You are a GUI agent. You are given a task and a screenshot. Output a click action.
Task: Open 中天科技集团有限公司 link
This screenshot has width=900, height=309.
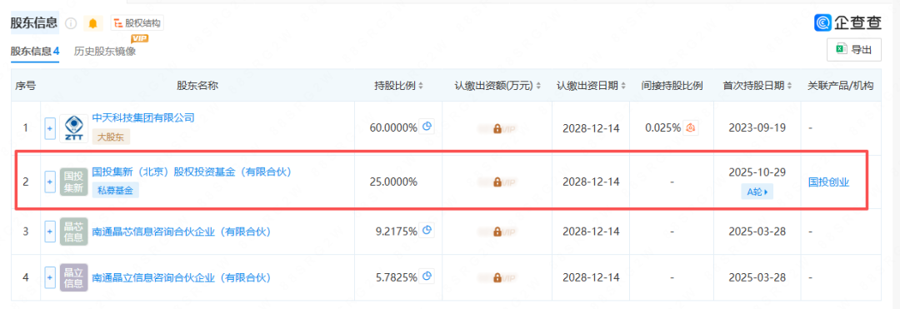pyautogui.click(x=143, y=118)
